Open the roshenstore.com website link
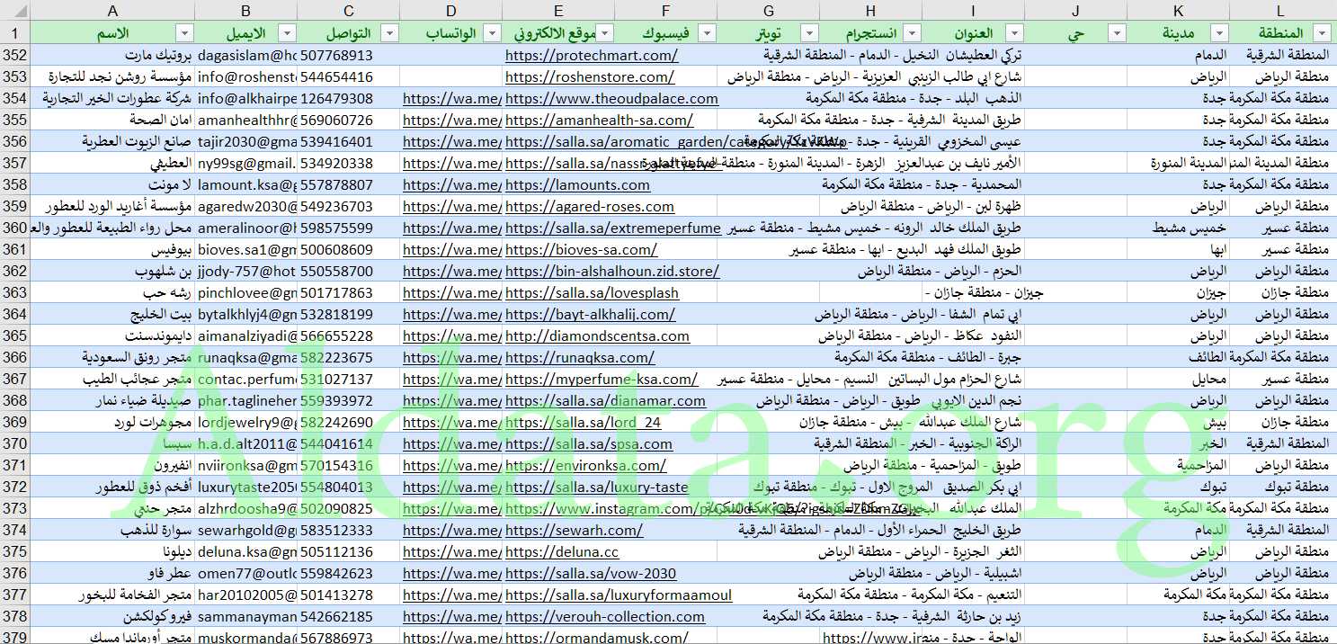Screen dimensions: 1337x644 [x=590, y=76]
